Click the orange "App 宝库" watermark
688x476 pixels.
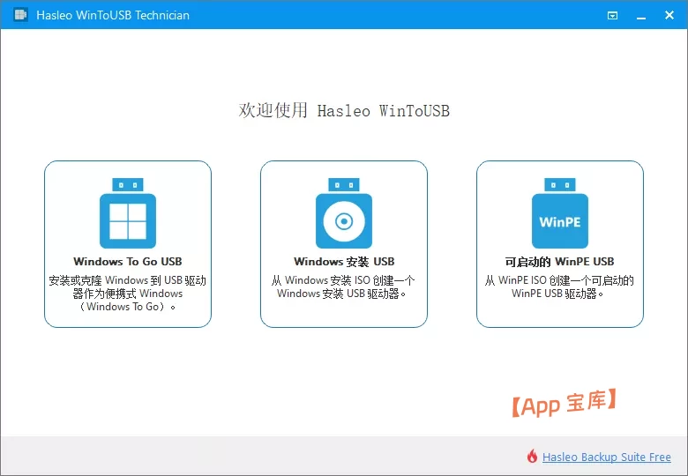(564, 404)
